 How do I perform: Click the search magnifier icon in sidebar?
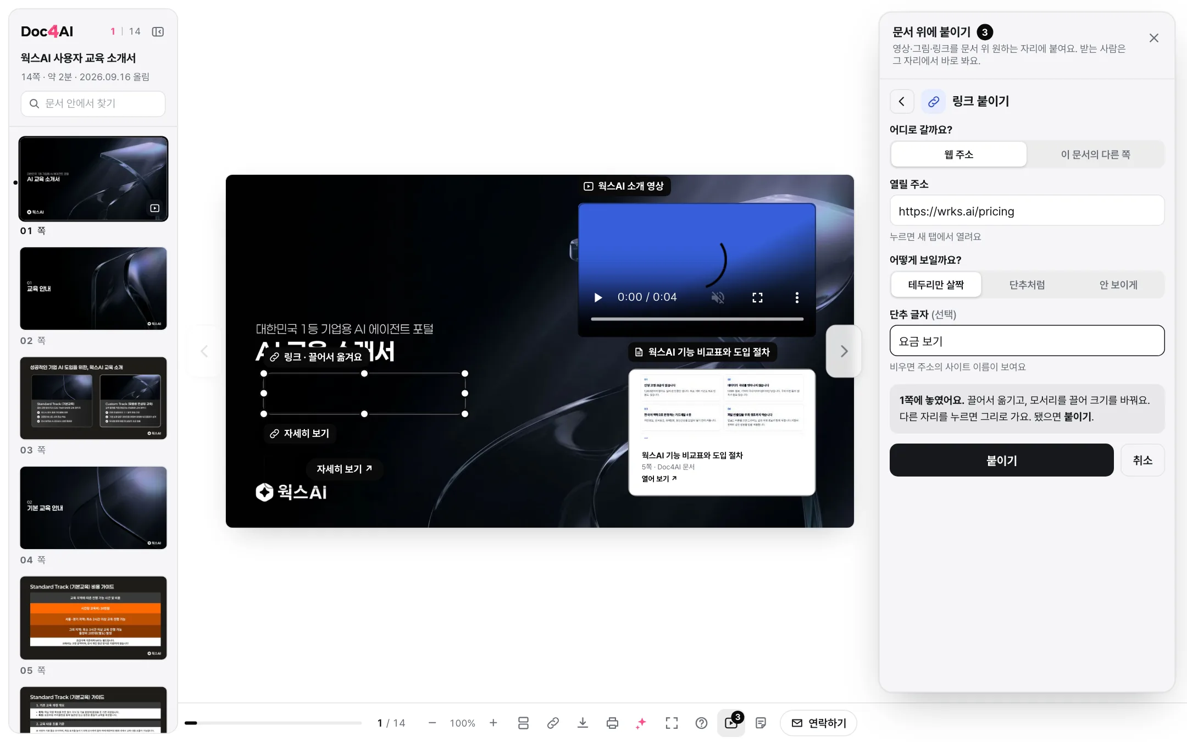(34, 103)
